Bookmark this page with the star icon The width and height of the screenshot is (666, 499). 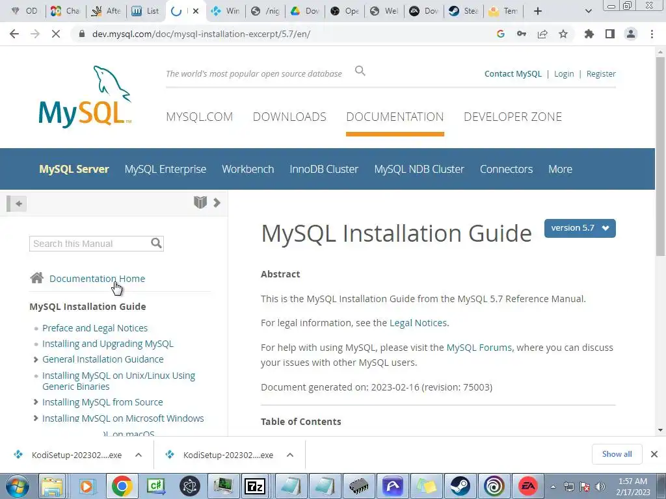tap(563, 34)
